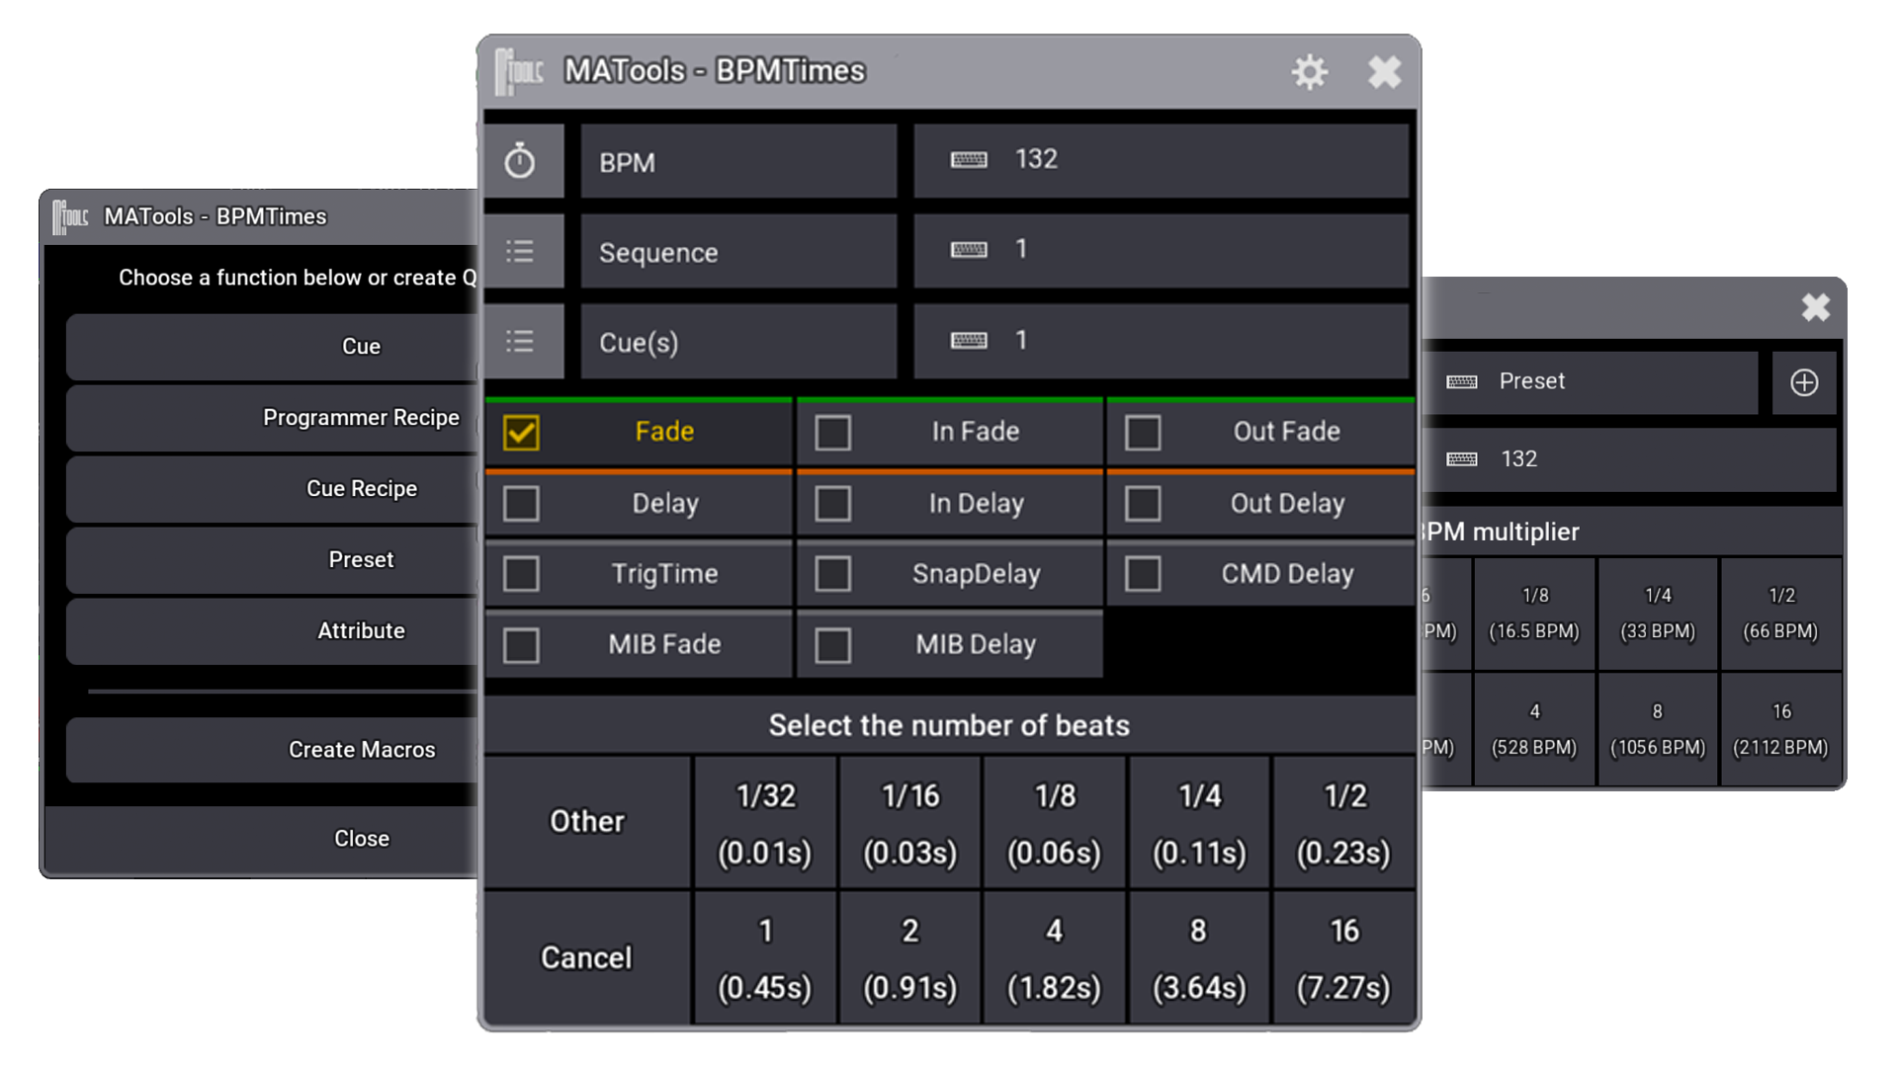This screenshot has width=1898, height=1067.
Task: Enable the Out Fade checkbox
Action: click(x=1143, y=433)
